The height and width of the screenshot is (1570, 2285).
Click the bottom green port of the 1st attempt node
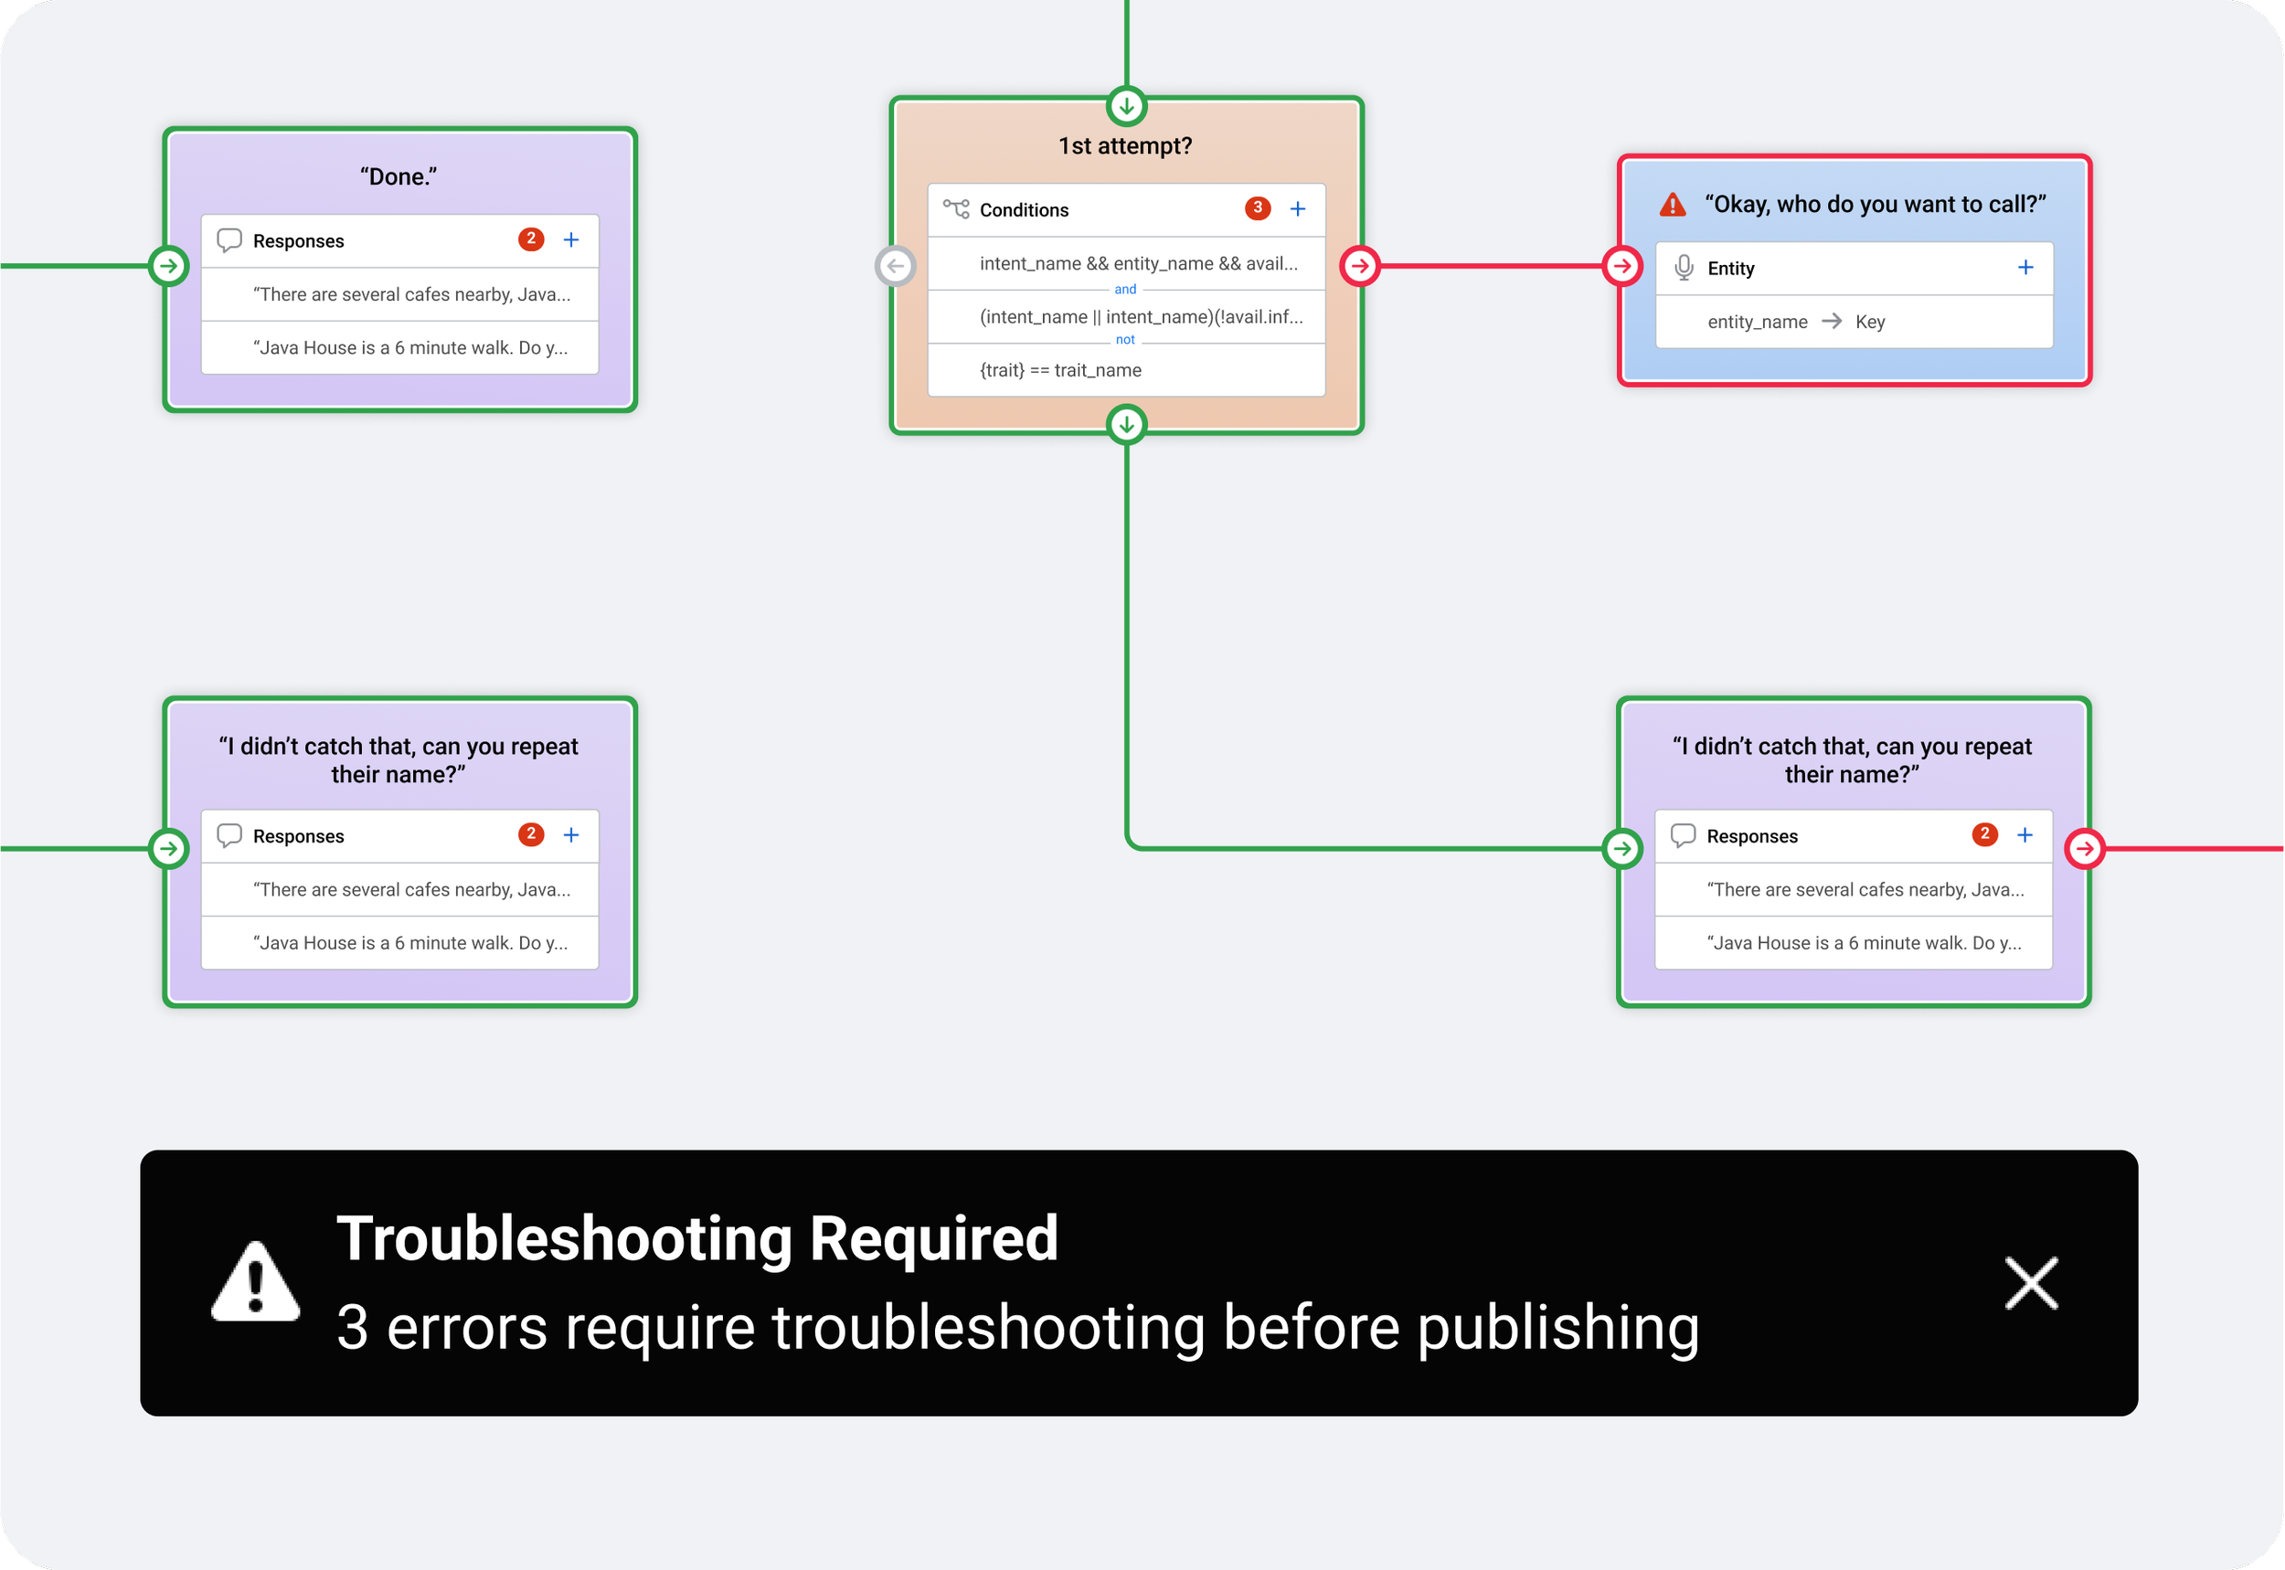tap(1126, 425)
